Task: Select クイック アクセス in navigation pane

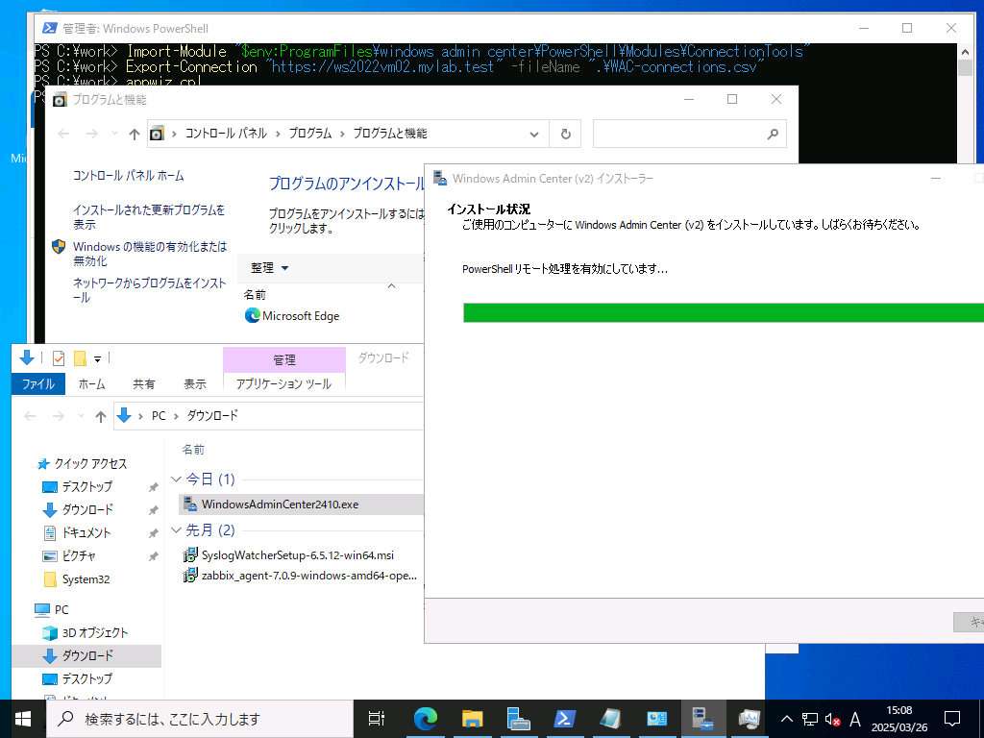Action: (x=83, y=464)
